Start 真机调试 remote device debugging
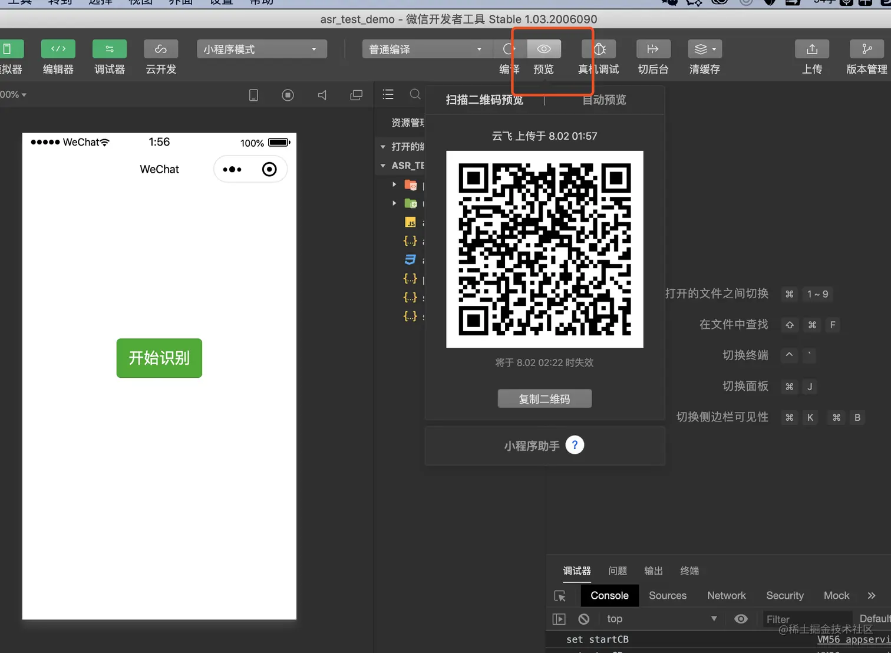The height and width of the screenshot is (653, 891). click(x=599, y=49)
